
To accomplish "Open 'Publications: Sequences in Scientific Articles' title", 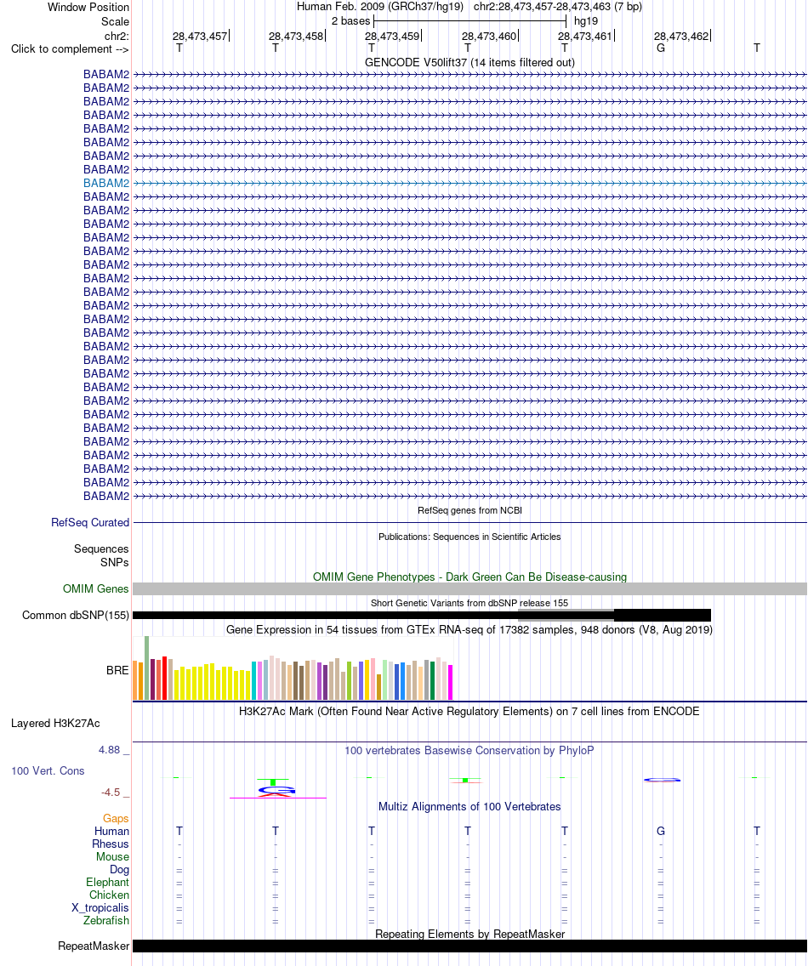I will pos(469,537).
